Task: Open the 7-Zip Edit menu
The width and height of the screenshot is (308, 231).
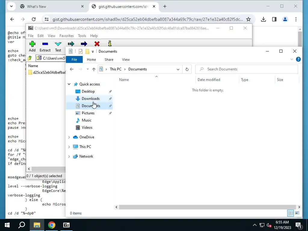Action: pyautogui.click(x=41, y=36)
